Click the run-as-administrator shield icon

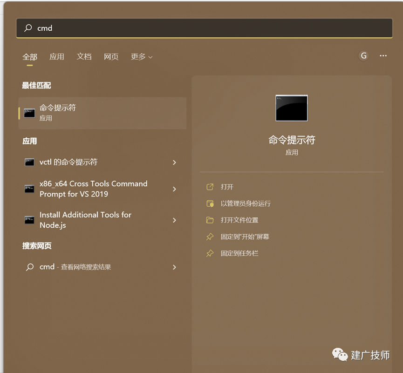point(210,203)
